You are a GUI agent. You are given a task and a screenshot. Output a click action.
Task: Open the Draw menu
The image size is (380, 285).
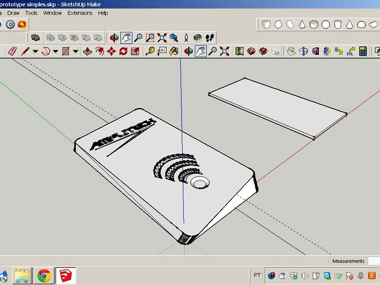pyautogui.click(x=13, y=13)
